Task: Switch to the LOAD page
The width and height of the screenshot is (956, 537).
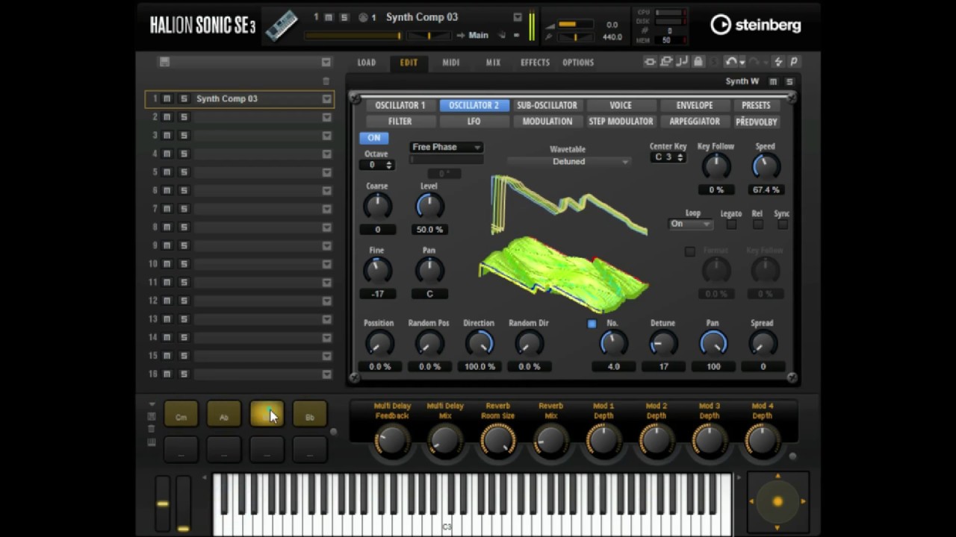Action: pos(366,63)
